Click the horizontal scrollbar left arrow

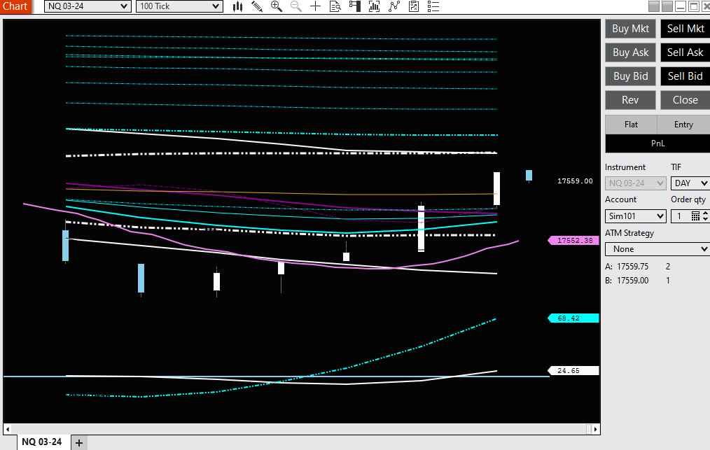(x=7, y=429)
